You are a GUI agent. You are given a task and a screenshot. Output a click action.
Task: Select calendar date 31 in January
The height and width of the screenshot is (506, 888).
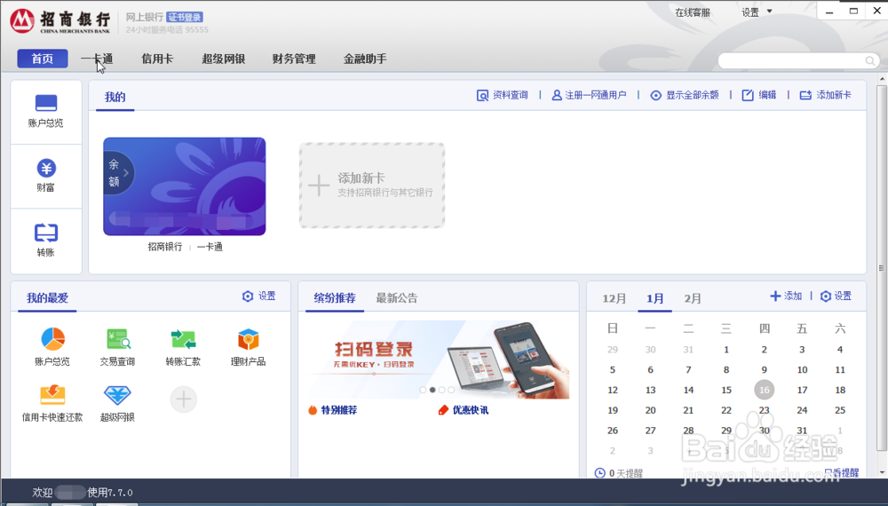(803, 431)
